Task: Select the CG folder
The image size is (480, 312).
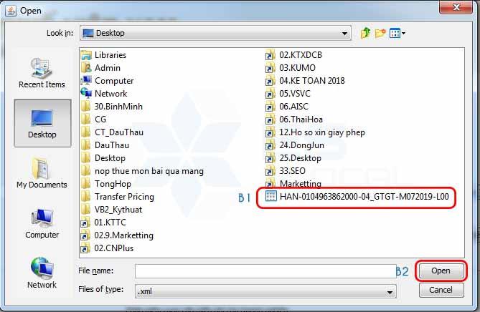Action: (x=94, y=120)
